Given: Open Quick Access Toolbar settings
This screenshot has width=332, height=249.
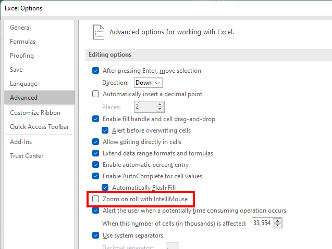Looking at the screenshot, I should pyautogui.click(x=40, y=127).
